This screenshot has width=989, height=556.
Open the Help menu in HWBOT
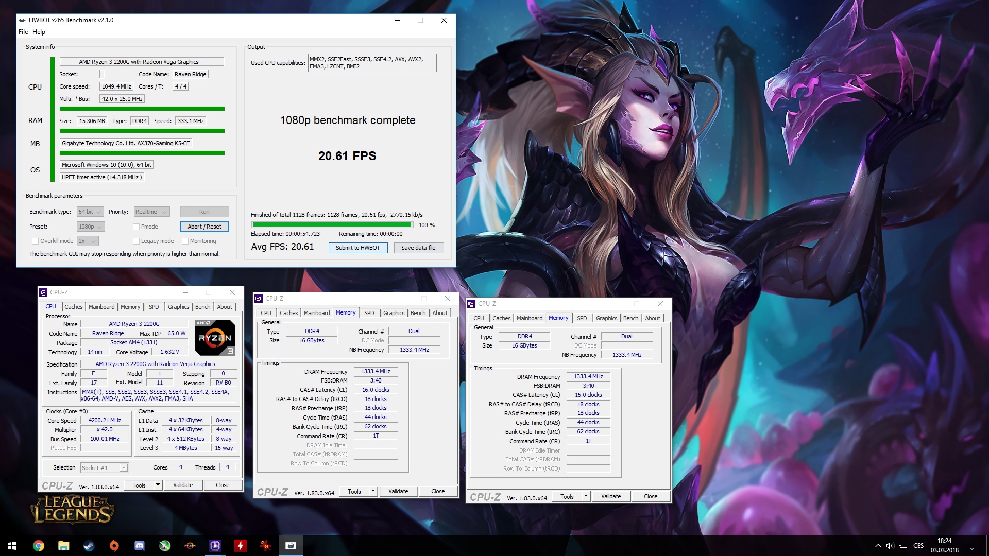tap(39, 32)
